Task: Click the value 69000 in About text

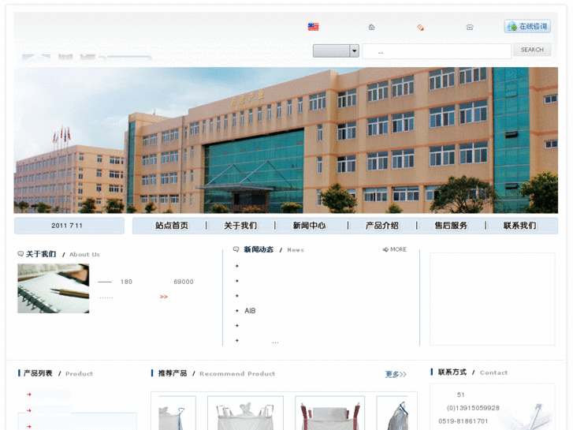Action: point(184,282)
